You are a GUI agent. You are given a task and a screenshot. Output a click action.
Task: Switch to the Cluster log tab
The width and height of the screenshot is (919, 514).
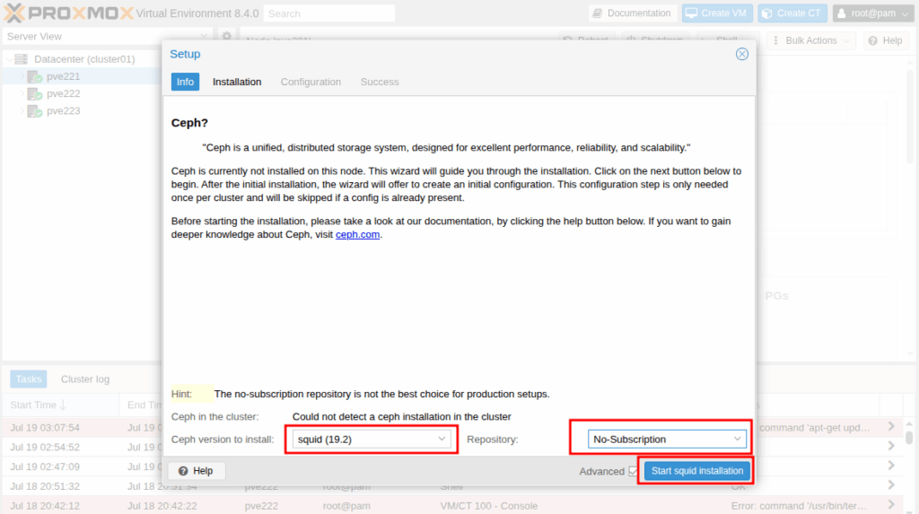(x=85, y=379)
